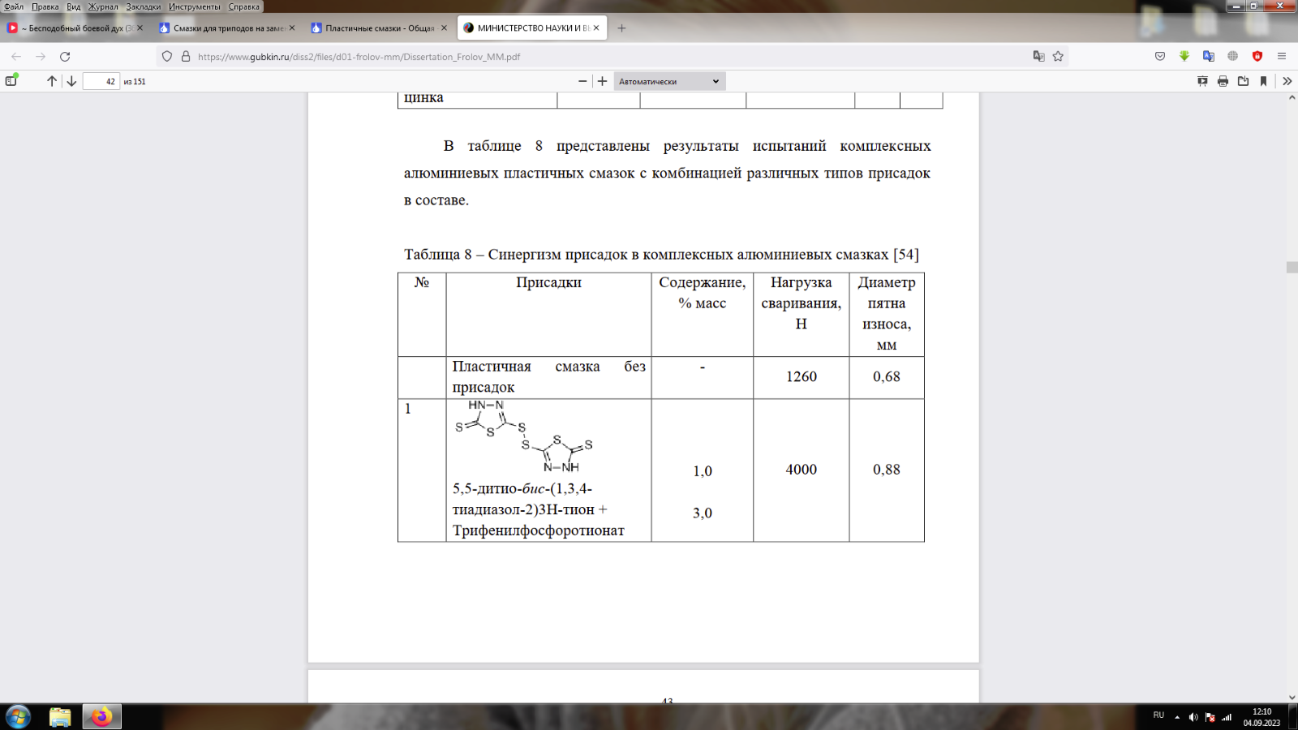
Task: Go back to previous page in browser
Action: pos(16,57)
